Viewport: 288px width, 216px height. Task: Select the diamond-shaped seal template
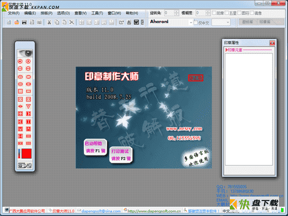[20, 107]
